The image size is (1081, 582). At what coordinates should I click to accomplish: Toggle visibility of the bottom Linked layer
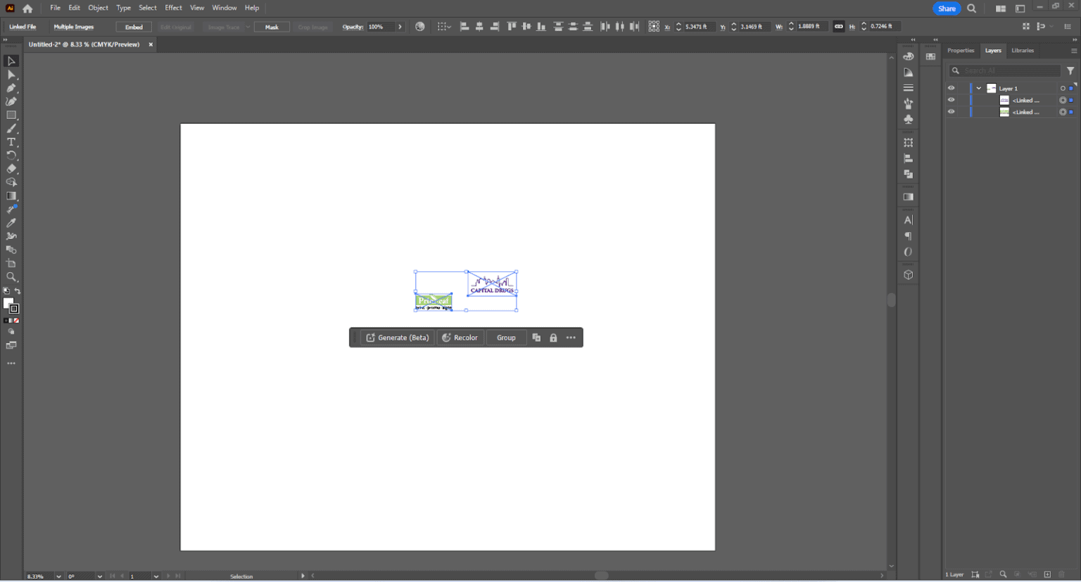[x=952, y=112]
